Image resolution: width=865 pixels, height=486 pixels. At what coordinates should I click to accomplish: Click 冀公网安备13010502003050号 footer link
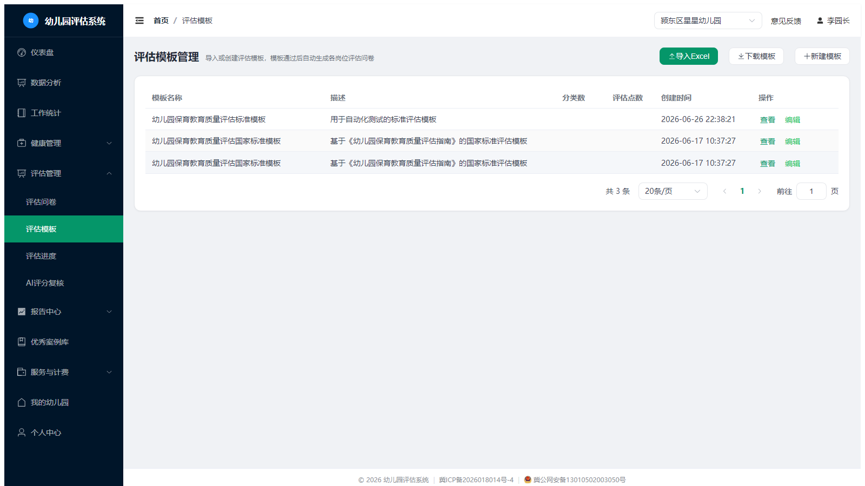[580, 480]
